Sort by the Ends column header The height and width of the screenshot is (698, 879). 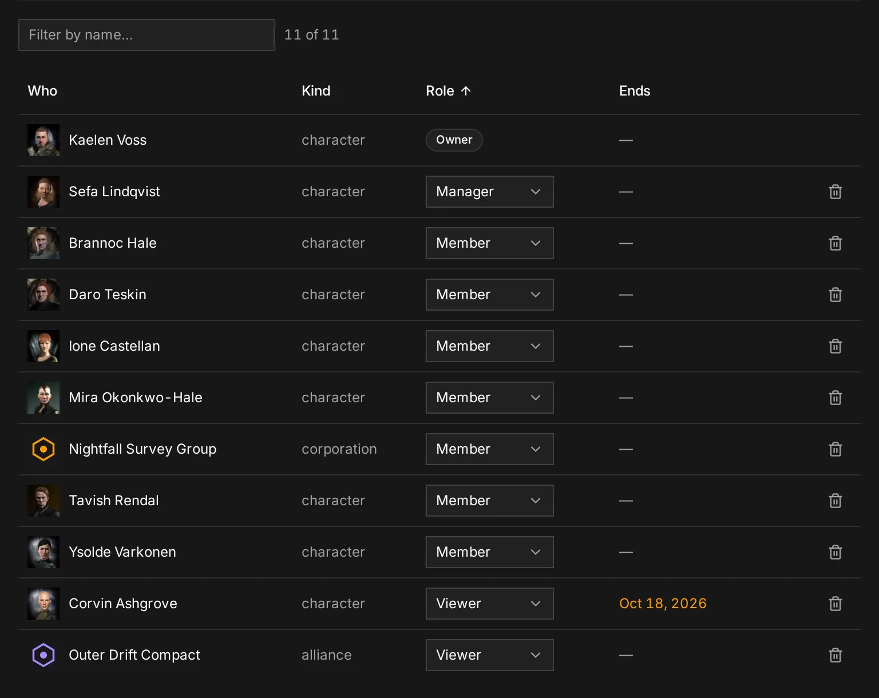(x=635, y=91)
